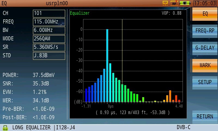
Task: Click the green lock icon in status bar
Action: click(5, 128)
